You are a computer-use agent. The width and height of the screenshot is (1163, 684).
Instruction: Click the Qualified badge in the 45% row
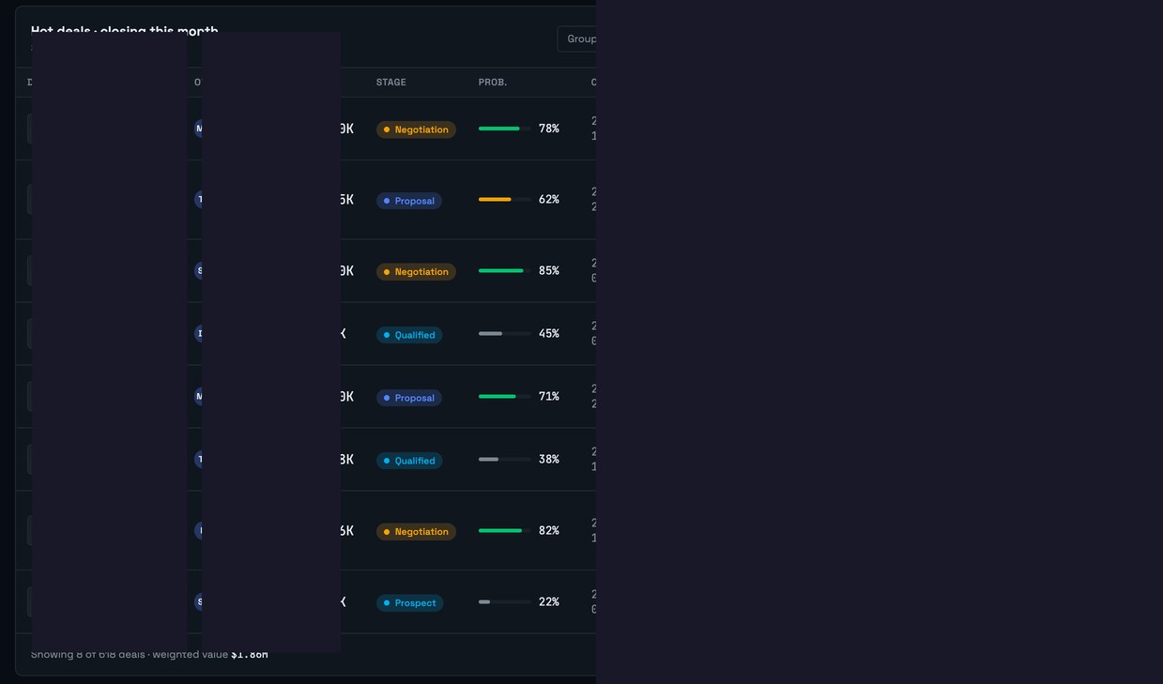pos(409,335)
